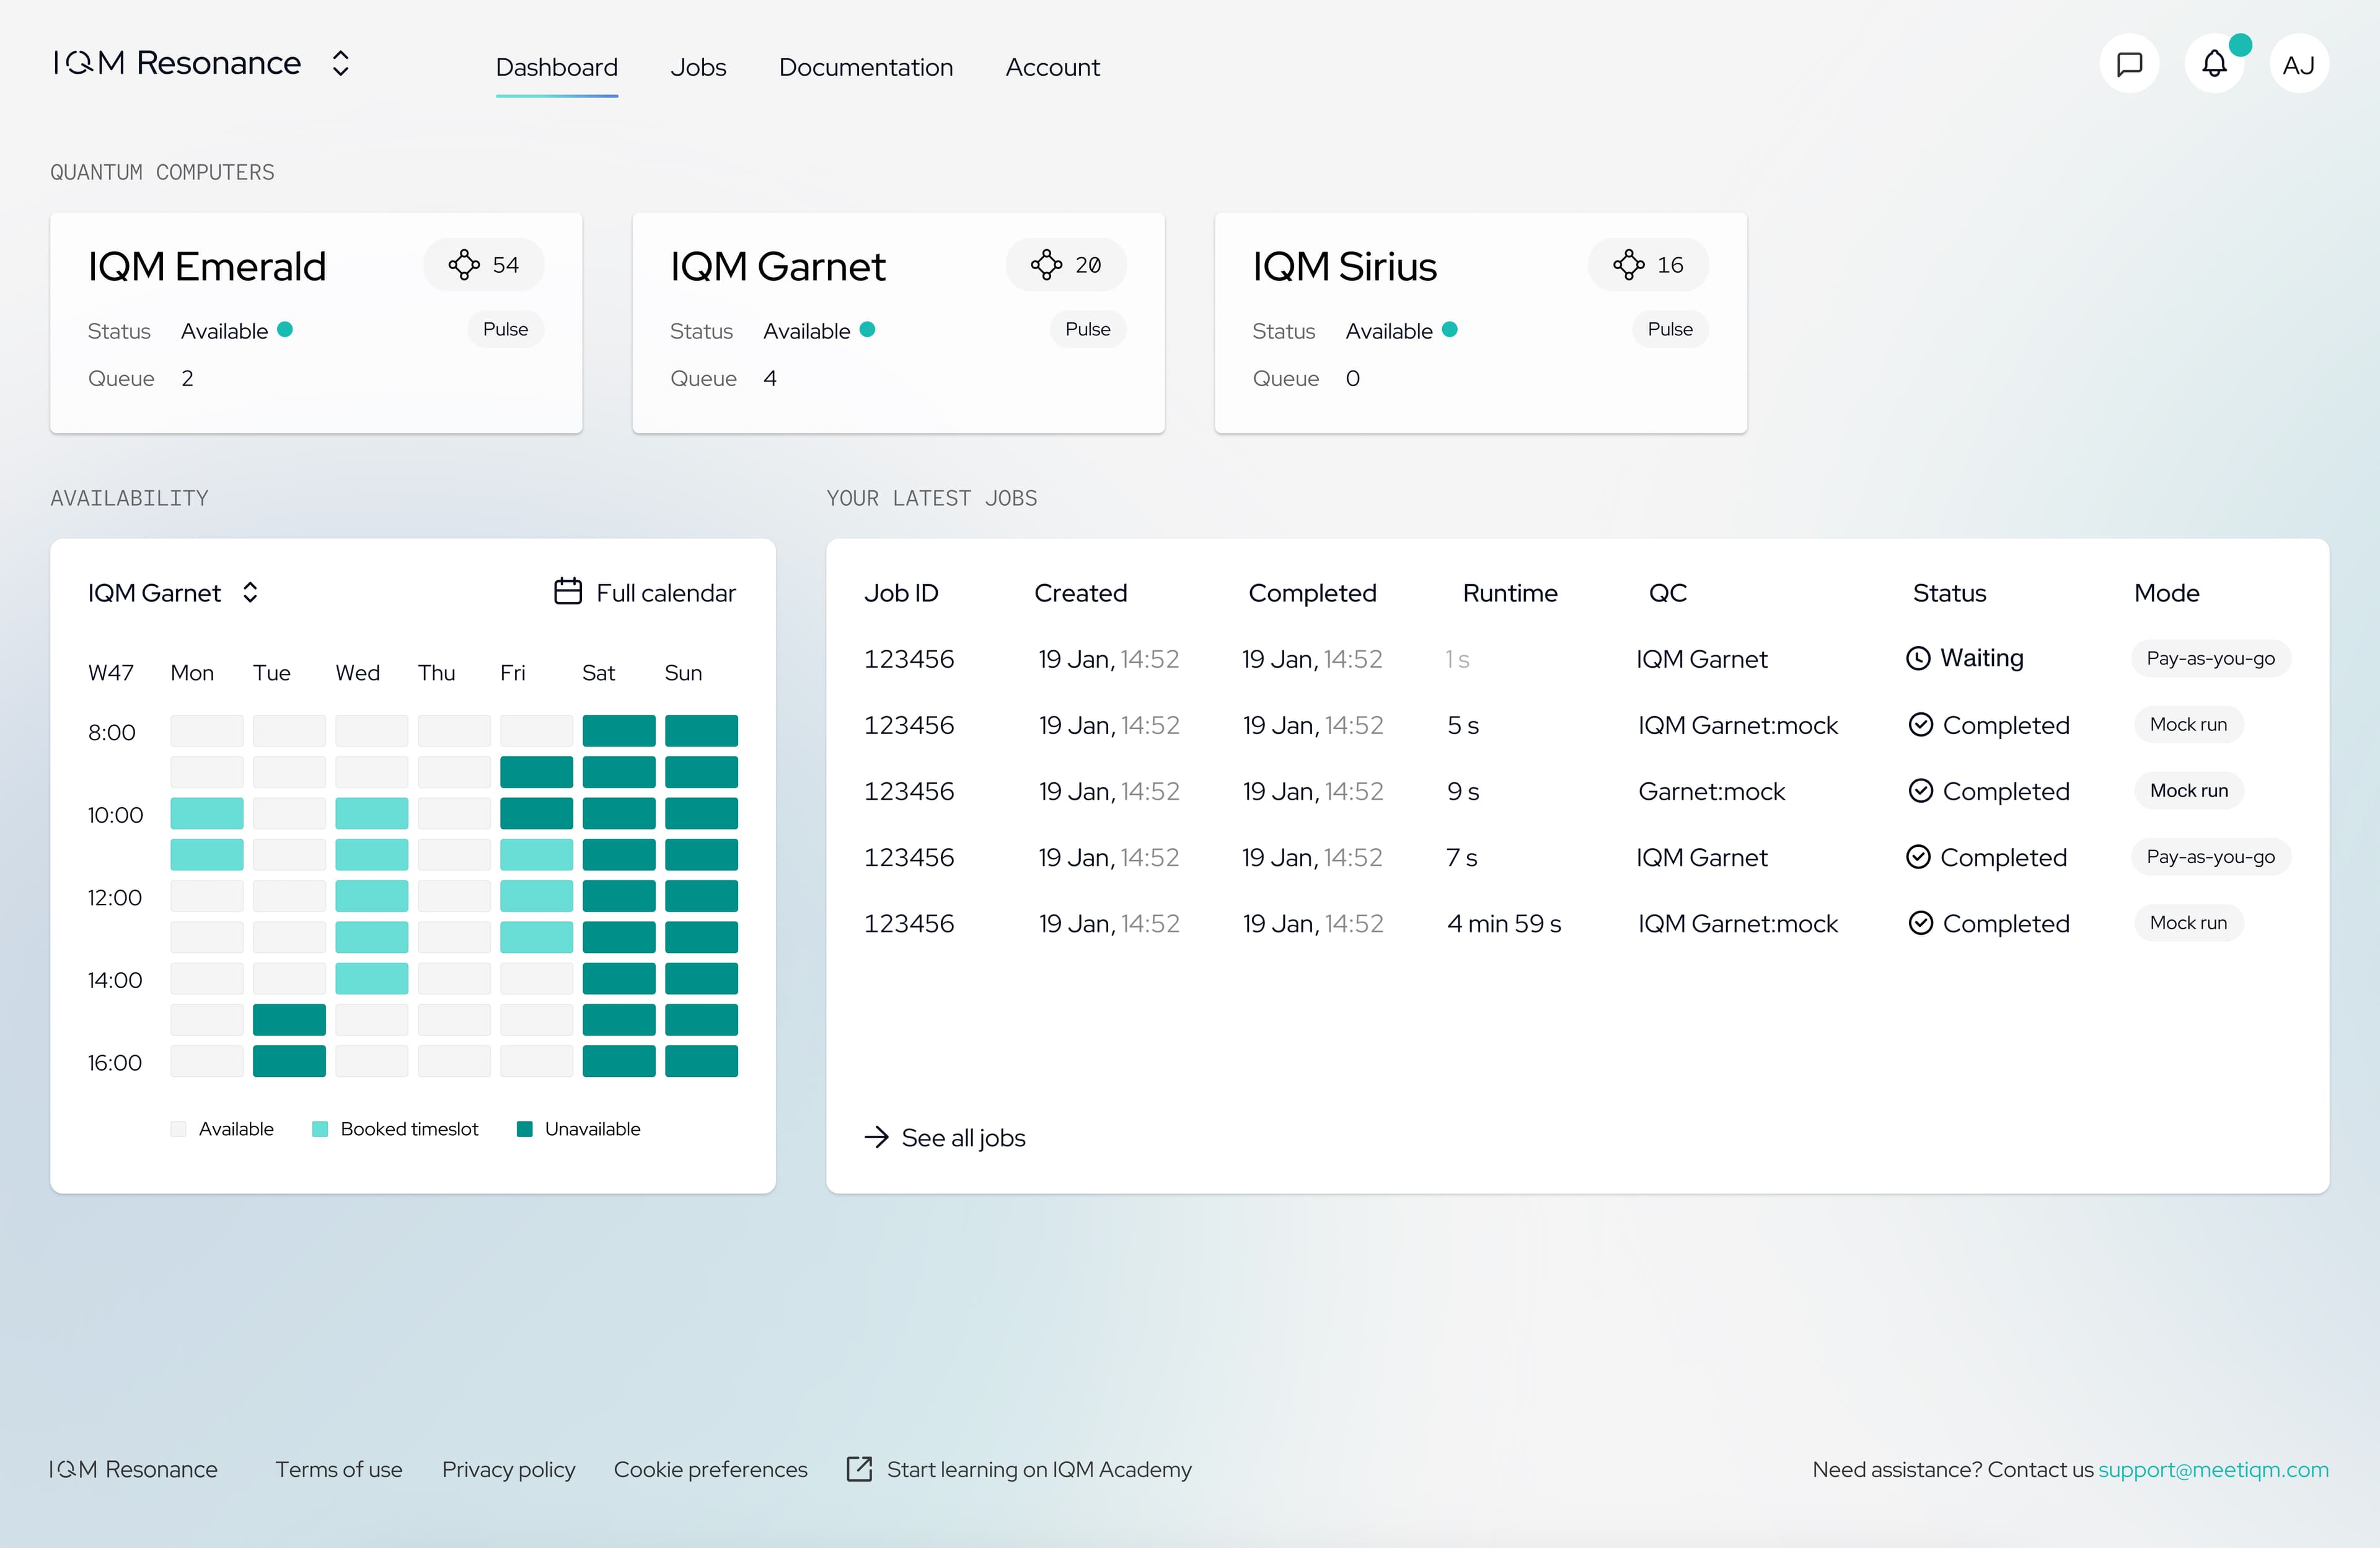Click the green Available status dot on IQM Emerald
The image size is (2380, 1548).
pyautogui.click(x=285, y=329)
